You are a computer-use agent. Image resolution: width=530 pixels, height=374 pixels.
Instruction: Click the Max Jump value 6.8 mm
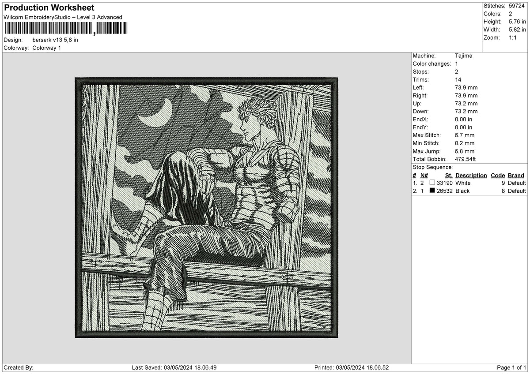click(465, 151)
